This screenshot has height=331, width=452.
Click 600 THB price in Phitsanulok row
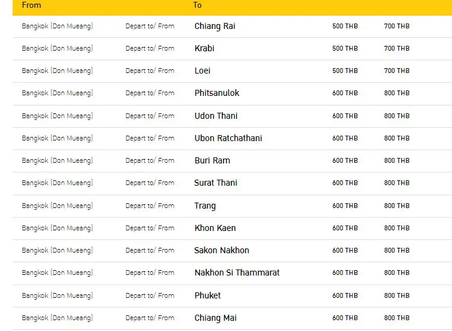pyautogui.click(x=345, y=93)
